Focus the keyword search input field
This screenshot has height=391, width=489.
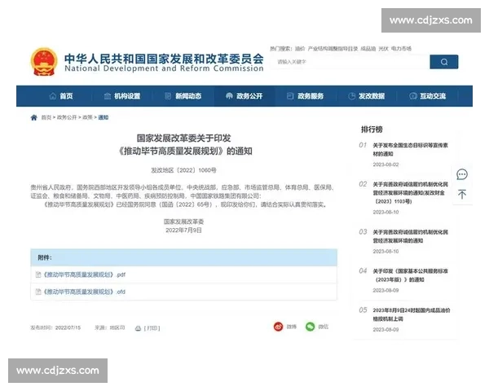point(351,62)
